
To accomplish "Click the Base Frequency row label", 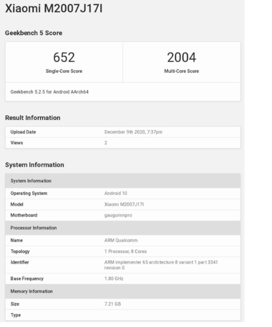I will (27, 279).
